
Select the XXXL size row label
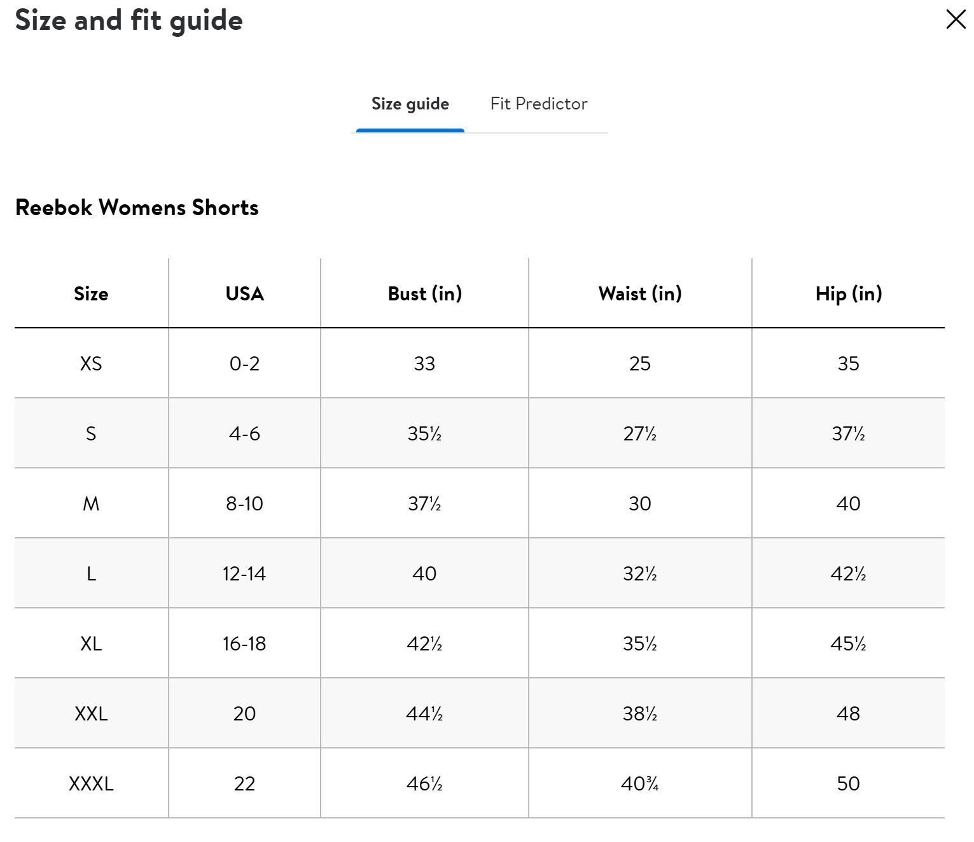91,783
